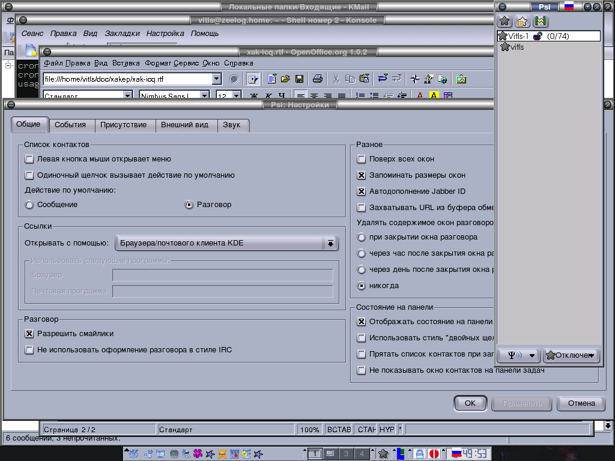Click the first star toolbar icon in Psi roster
Viewport: 615px width, 461px height.
(504, 21)
